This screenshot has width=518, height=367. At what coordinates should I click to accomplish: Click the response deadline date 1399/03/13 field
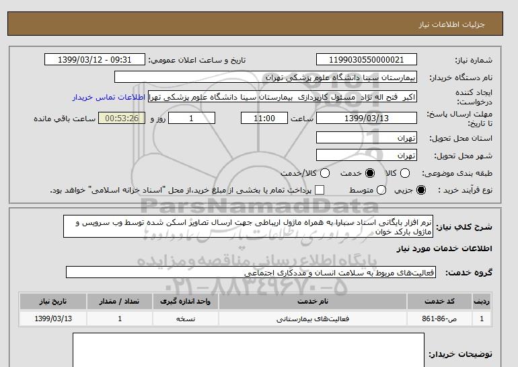point(367,118)
